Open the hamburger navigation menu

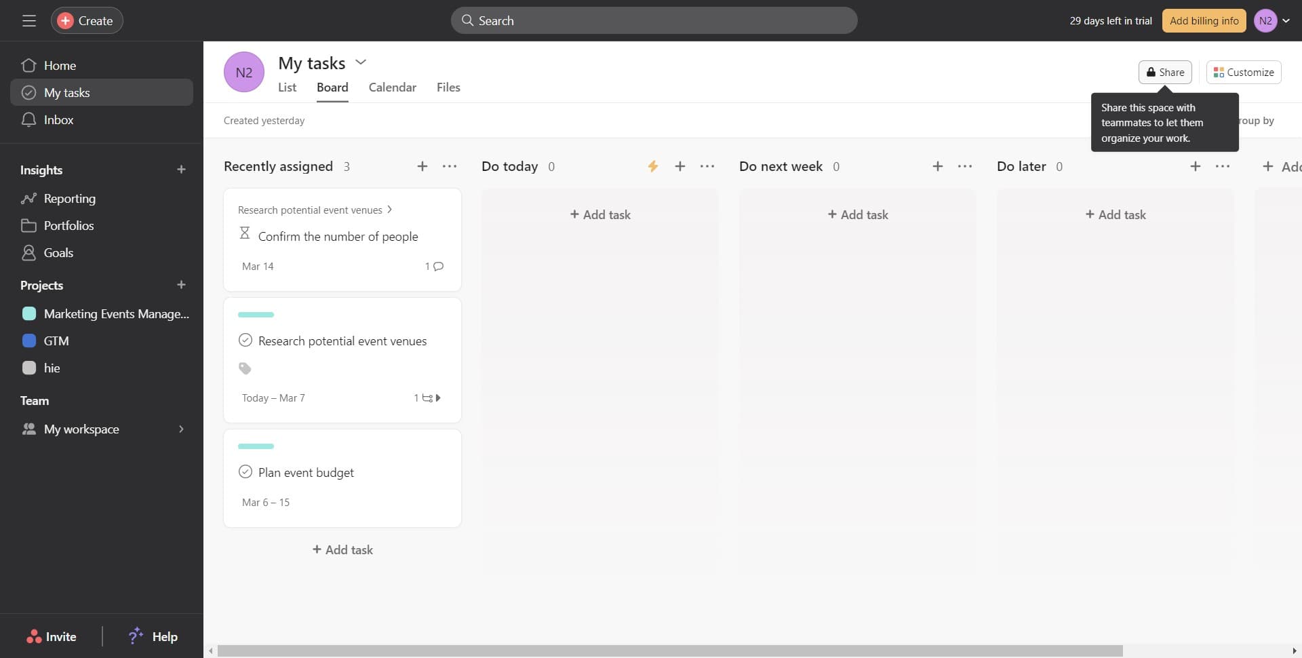click(28, 20)
